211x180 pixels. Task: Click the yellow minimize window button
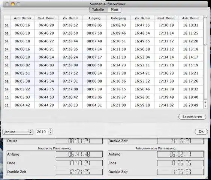point(13,4)
